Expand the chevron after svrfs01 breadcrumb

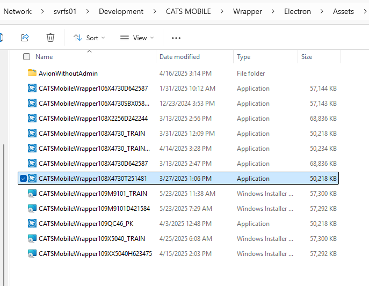(88, 11)
